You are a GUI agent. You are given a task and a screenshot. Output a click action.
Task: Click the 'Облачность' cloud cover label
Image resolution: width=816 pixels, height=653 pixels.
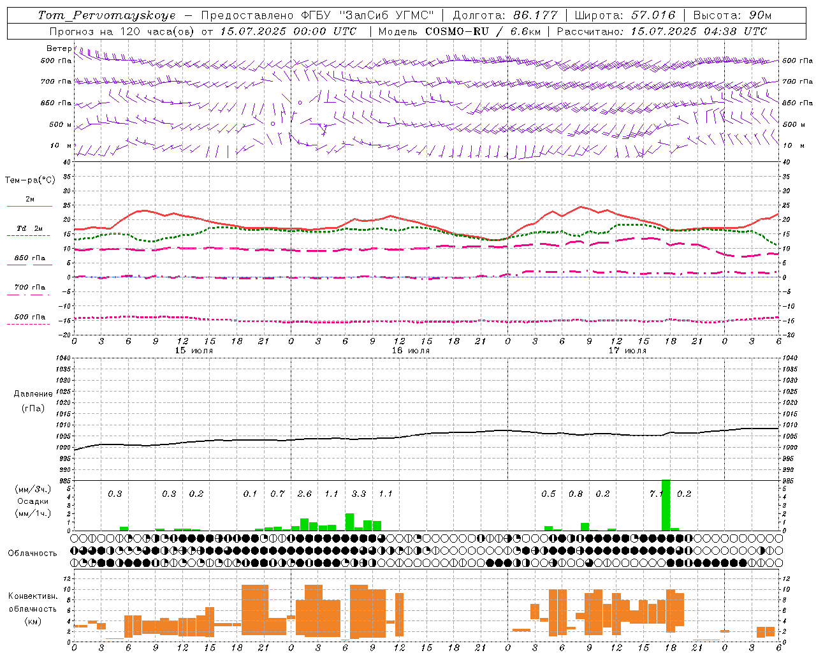point(33,554)
